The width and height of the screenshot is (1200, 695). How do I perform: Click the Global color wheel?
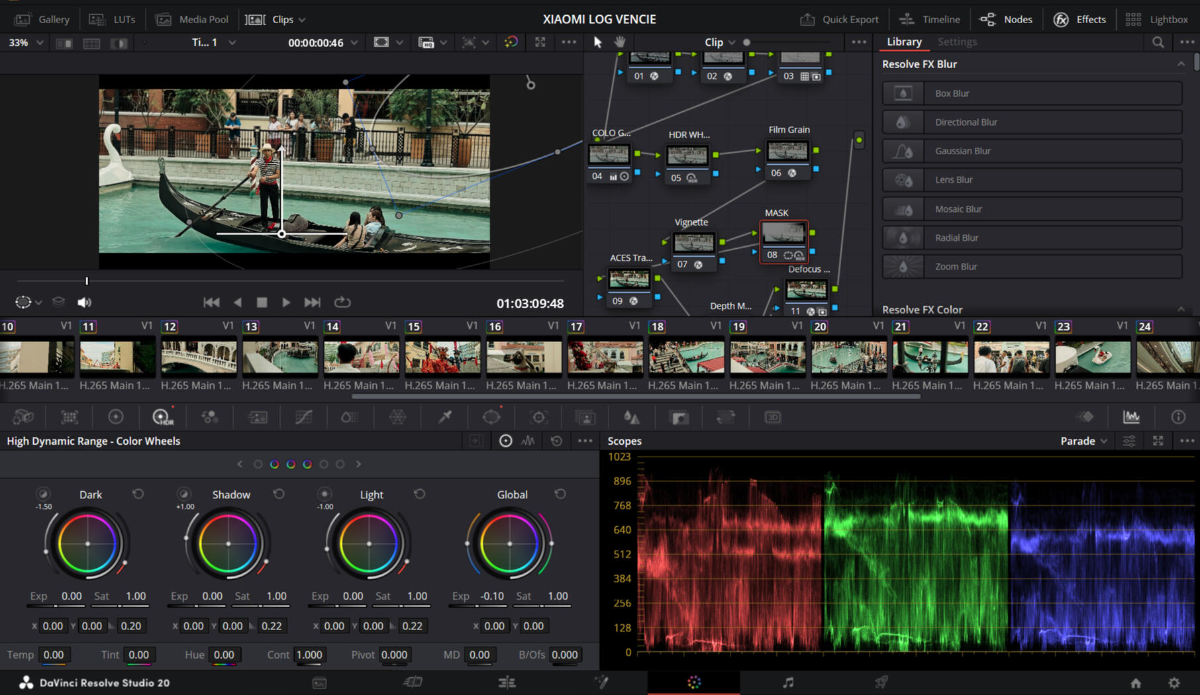click(509, 543)
